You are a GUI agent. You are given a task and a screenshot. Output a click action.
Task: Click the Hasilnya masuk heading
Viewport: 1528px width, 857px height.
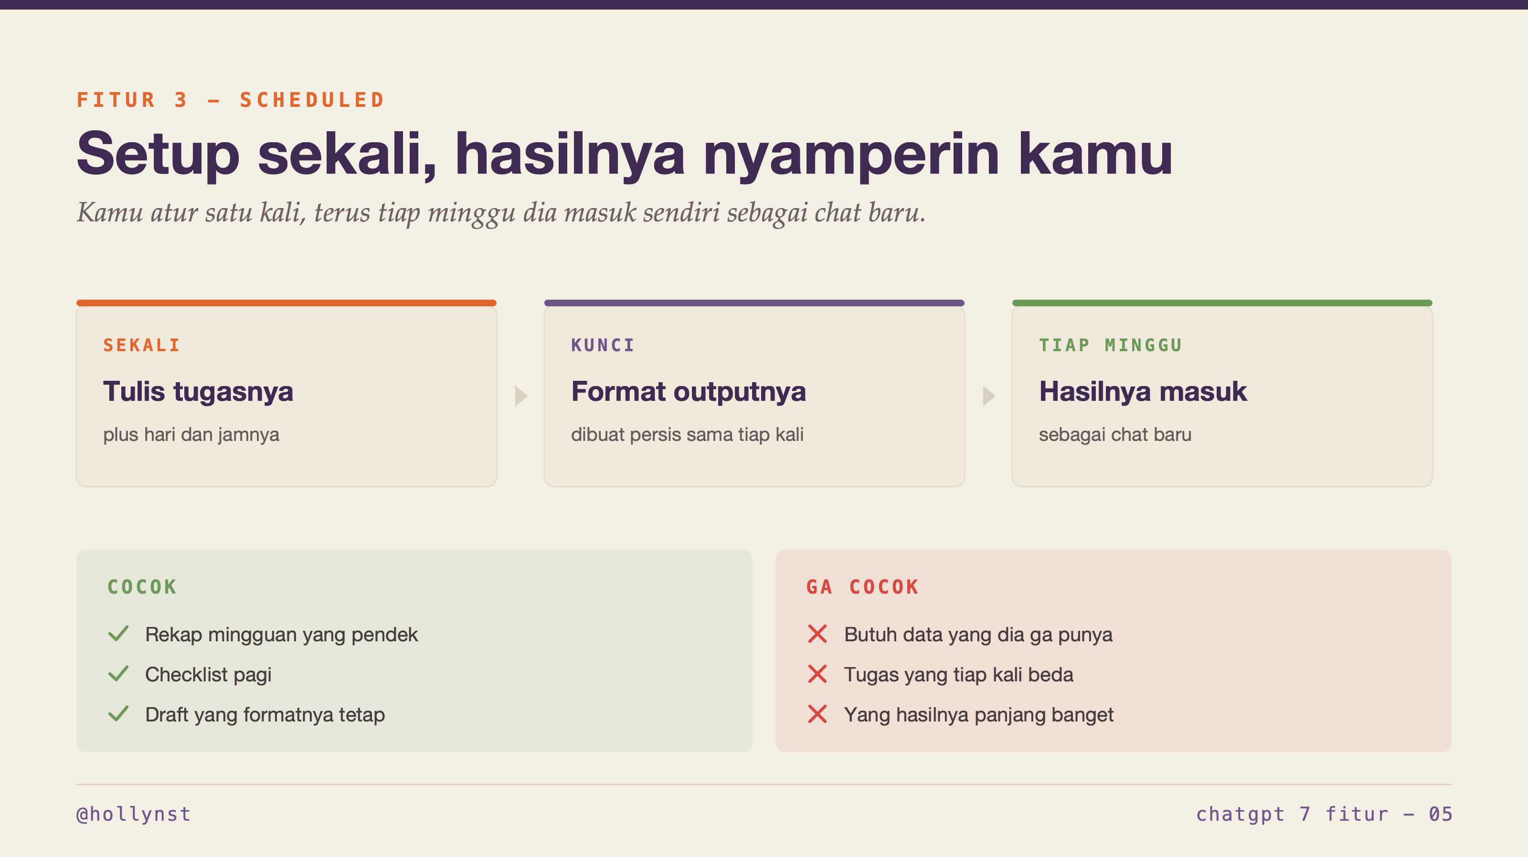coord(1143,392)
